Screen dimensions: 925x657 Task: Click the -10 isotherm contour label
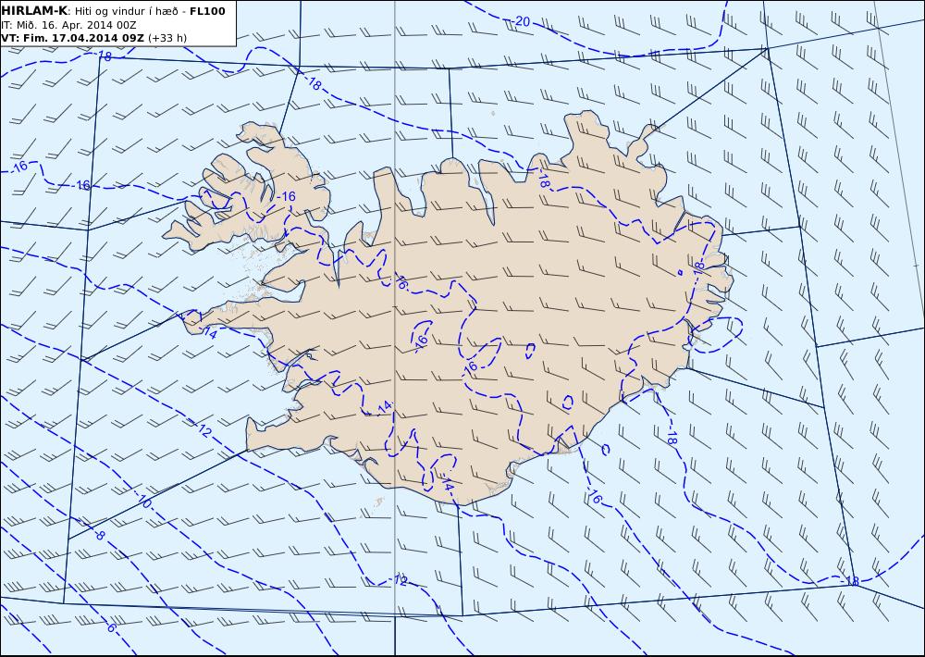point(143,502)
